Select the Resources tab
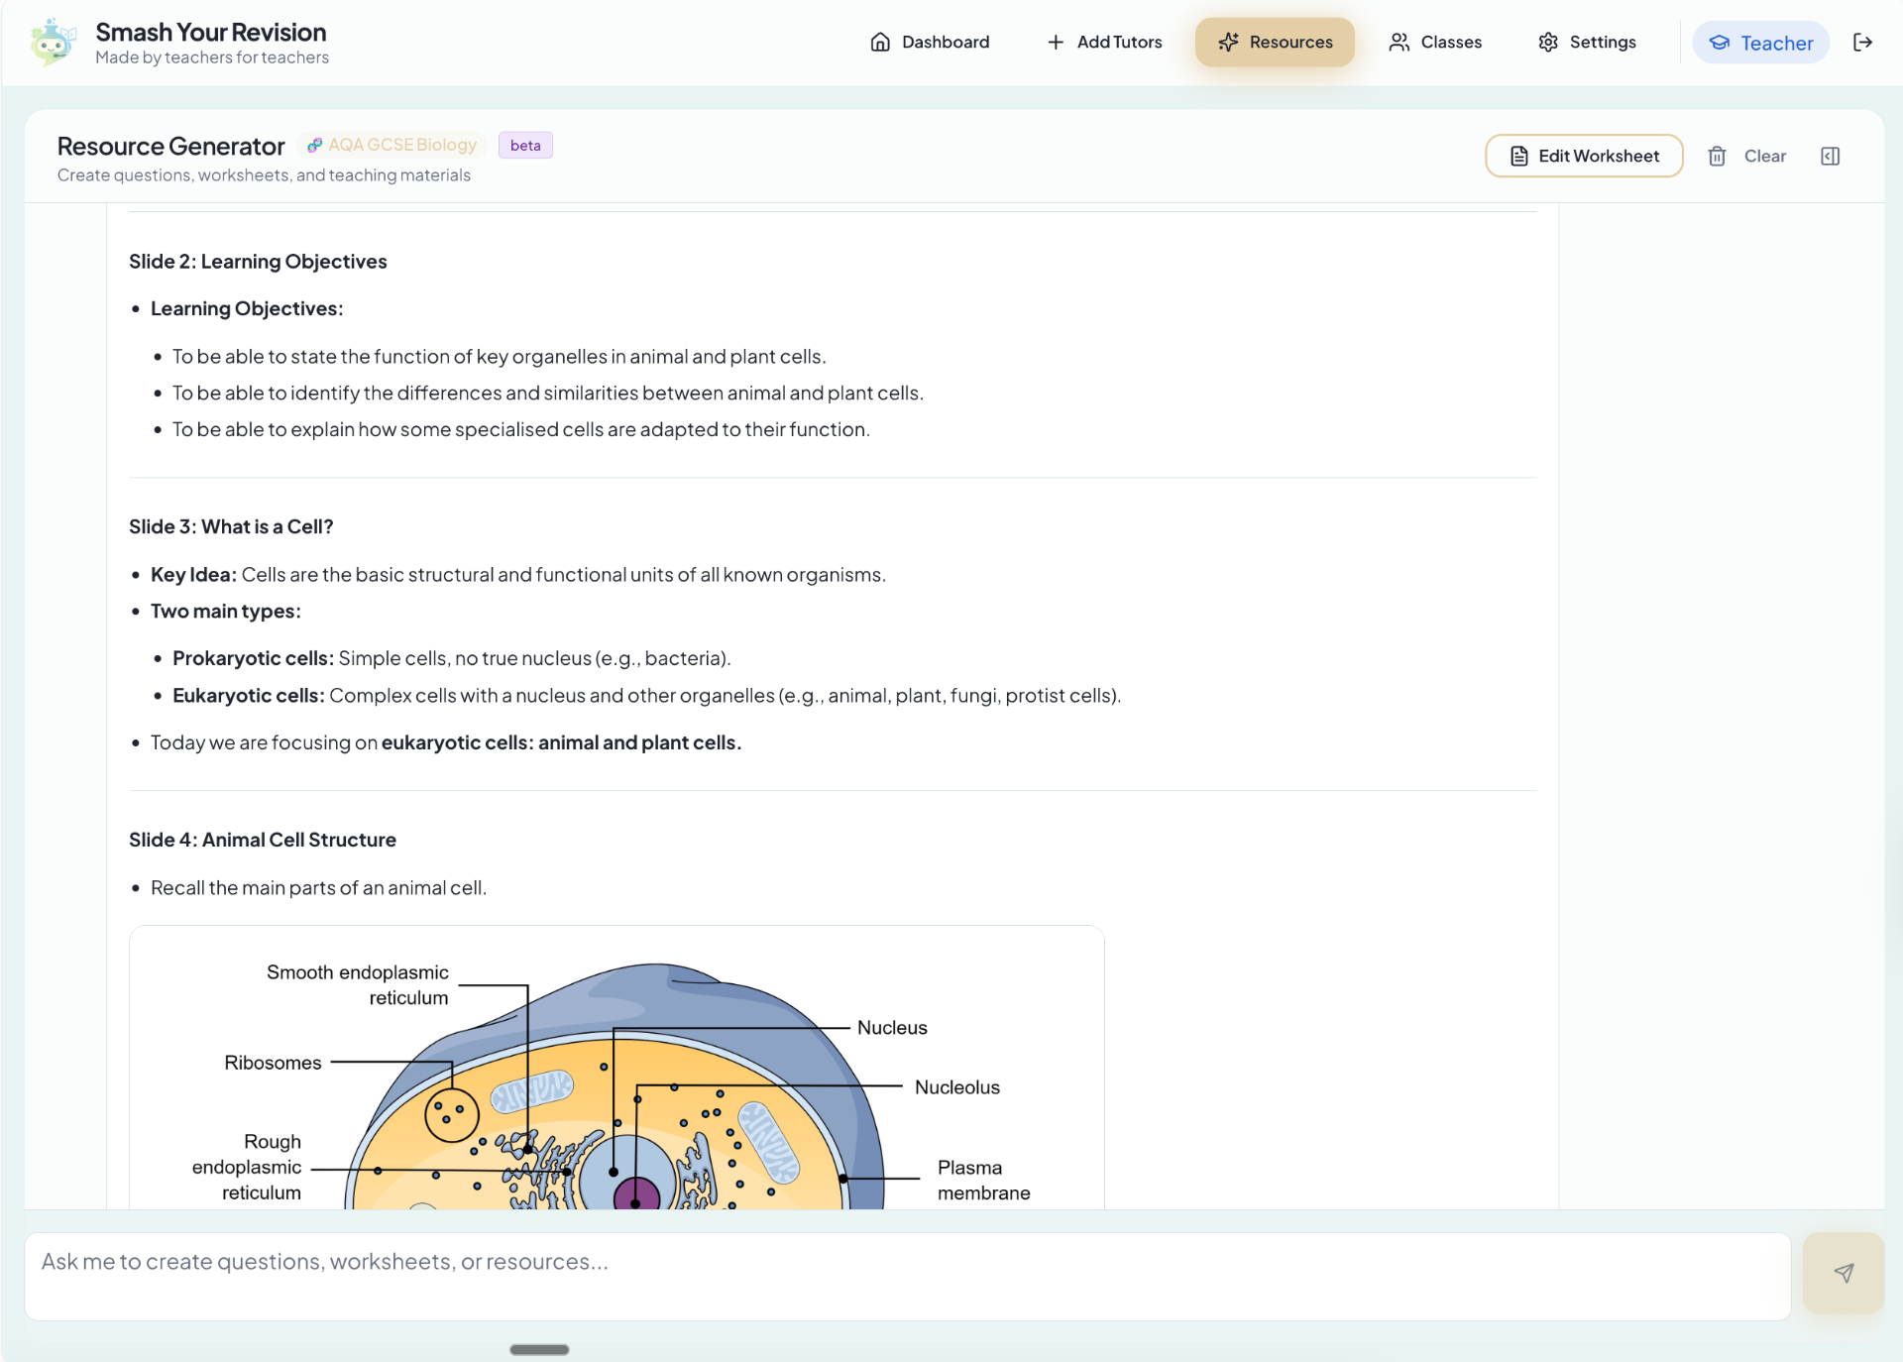 point(1275,42)
